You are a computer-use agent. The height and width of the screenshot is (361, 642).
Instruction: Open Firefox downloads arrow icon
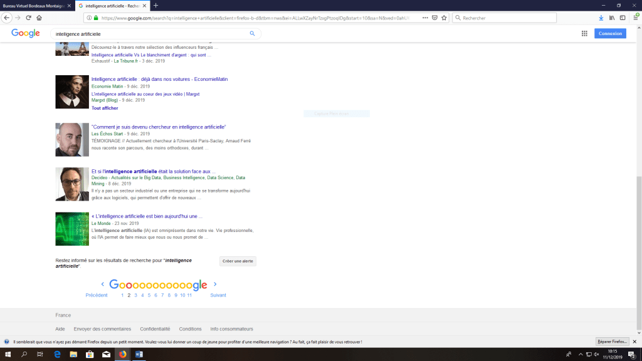601,18
